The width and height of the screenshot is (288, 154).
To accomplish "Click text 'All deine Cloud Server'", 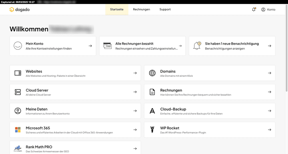I will click(x=38, y=95).
